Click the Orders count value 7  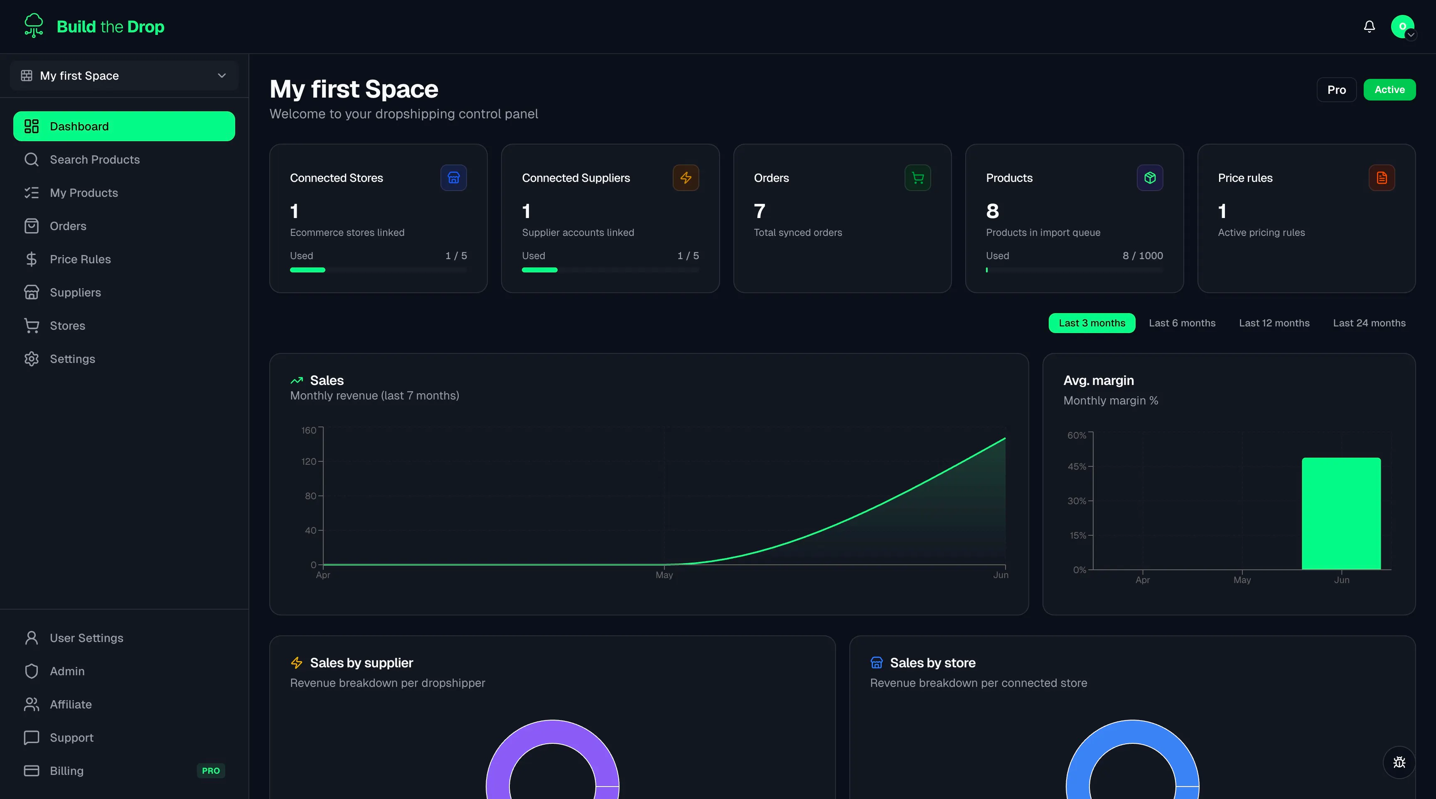point(759,211)
